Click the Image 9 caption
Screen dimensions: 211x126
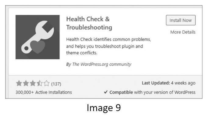coord(104,108)
